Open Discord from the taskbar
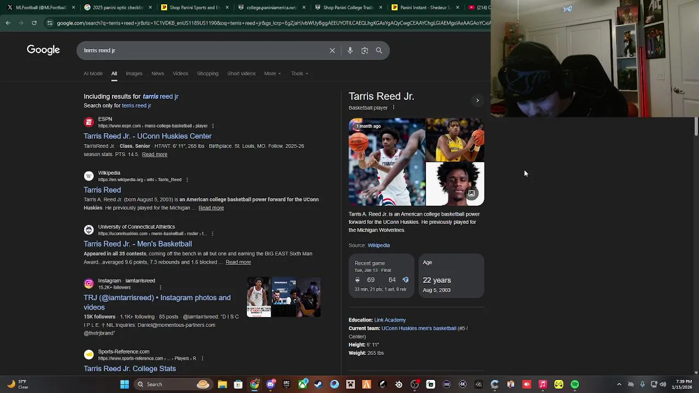Viewport: 699px width, 393px height. coord(270,384)
